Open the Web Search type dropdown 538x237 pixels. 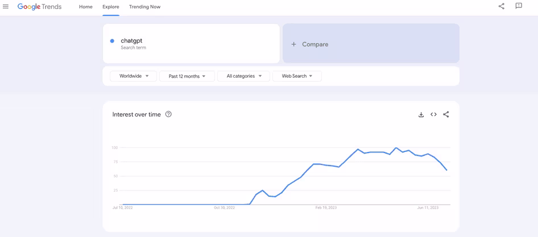(297, 76)
